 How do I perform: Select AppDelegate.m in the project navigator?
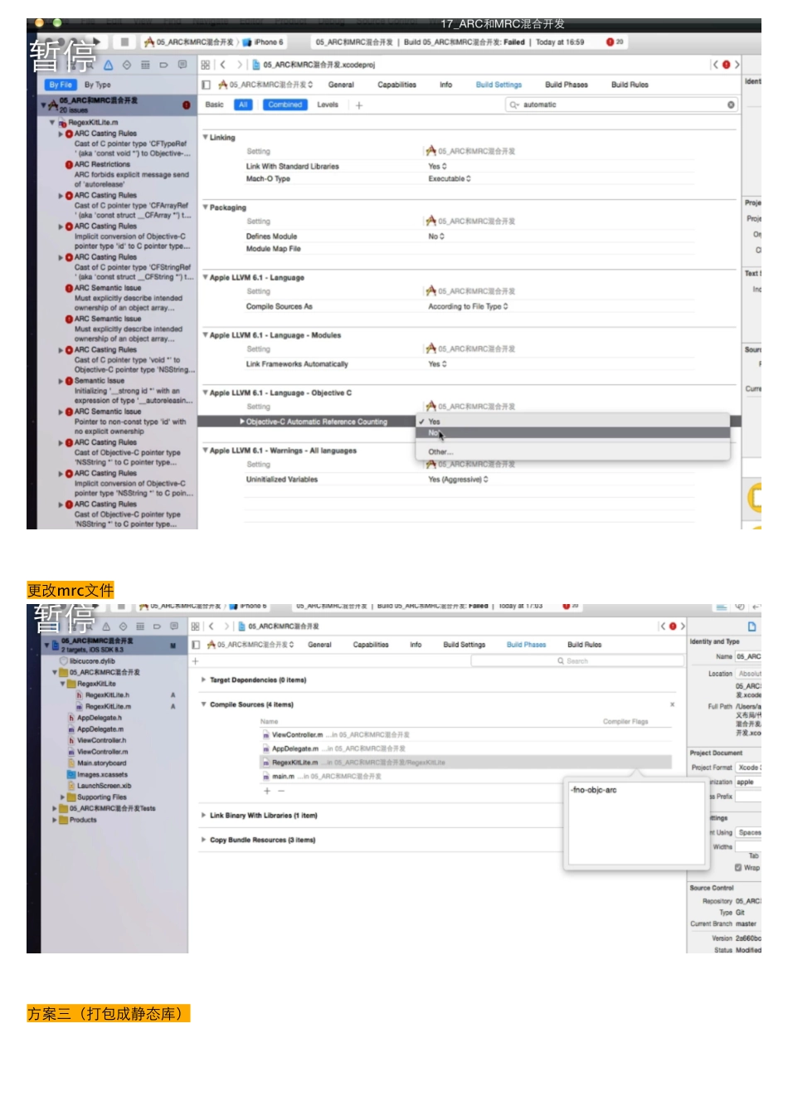coord(100,729)
